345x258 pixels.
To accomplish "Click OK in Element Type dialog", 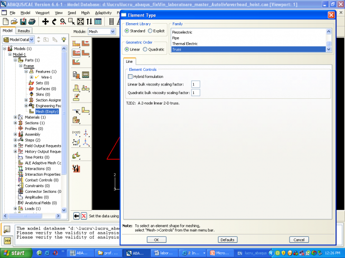I will pos(156,240).
